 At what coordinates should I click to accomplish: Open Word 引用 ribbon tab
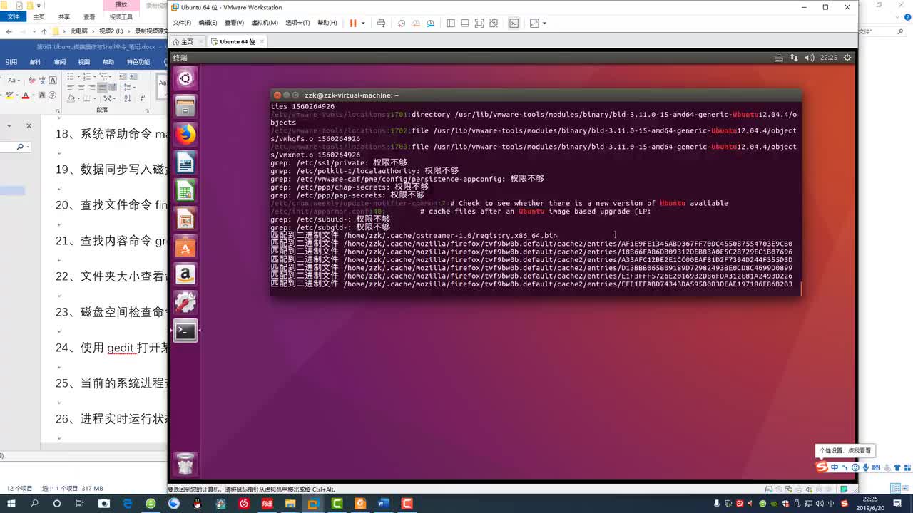(x=11, y=62)
